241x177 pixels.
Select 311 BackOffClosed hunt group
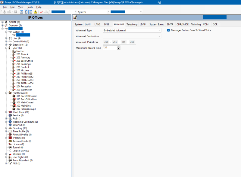tap(27, 96)
